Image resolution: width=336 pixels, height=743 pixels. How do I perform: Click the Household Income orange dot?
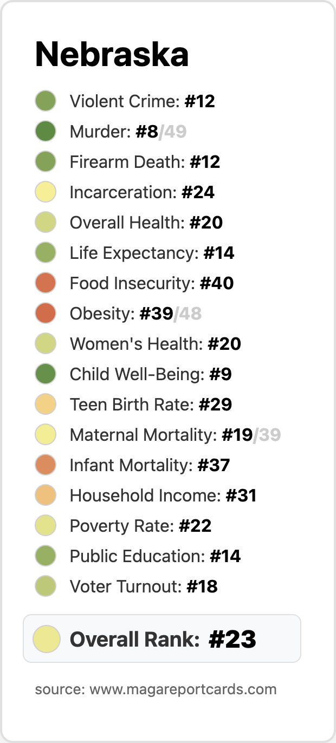(x=46, y=496)
